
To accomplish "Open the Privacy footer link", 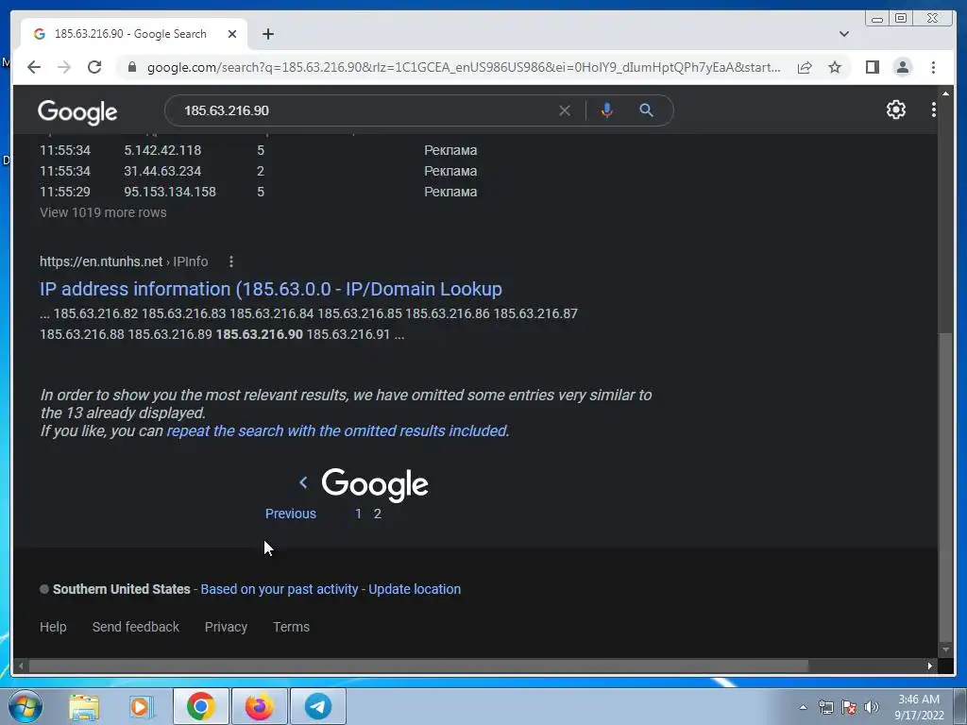I will 226,627.
